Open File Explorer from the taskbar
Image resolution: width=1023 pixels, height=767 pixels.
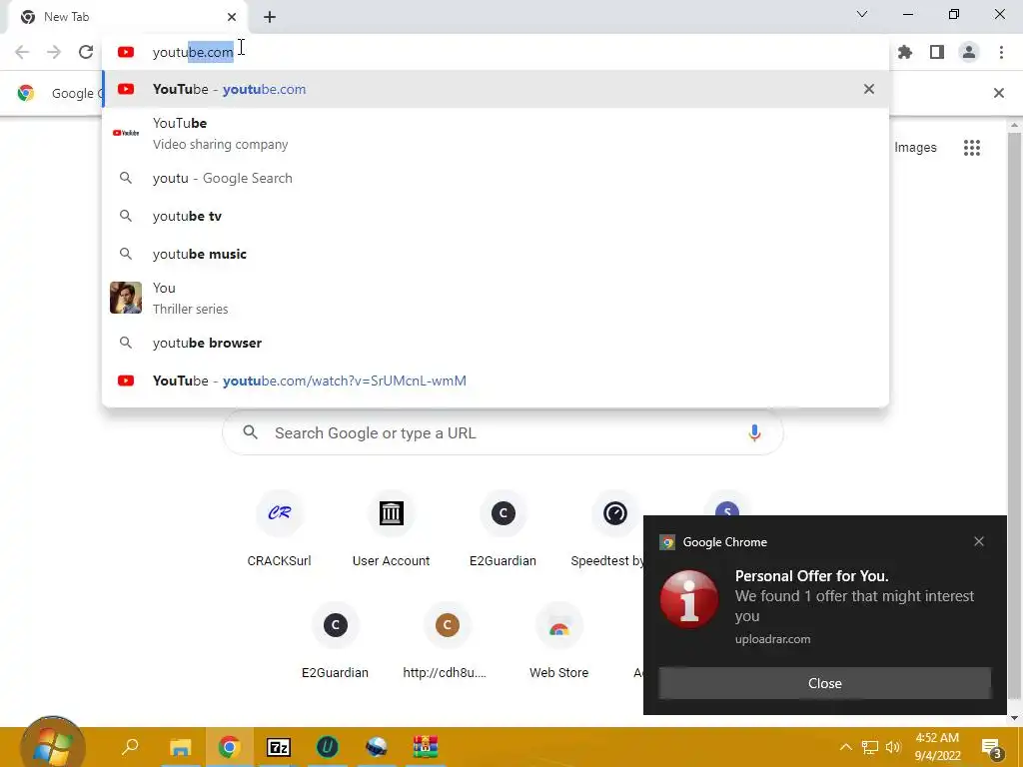point(180,747)
